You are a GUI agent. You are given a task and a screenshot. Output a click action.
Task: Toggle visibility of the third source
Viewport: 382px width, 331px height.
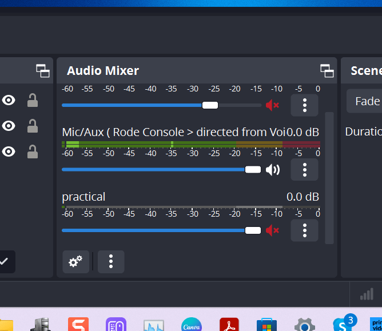(9, 151)
